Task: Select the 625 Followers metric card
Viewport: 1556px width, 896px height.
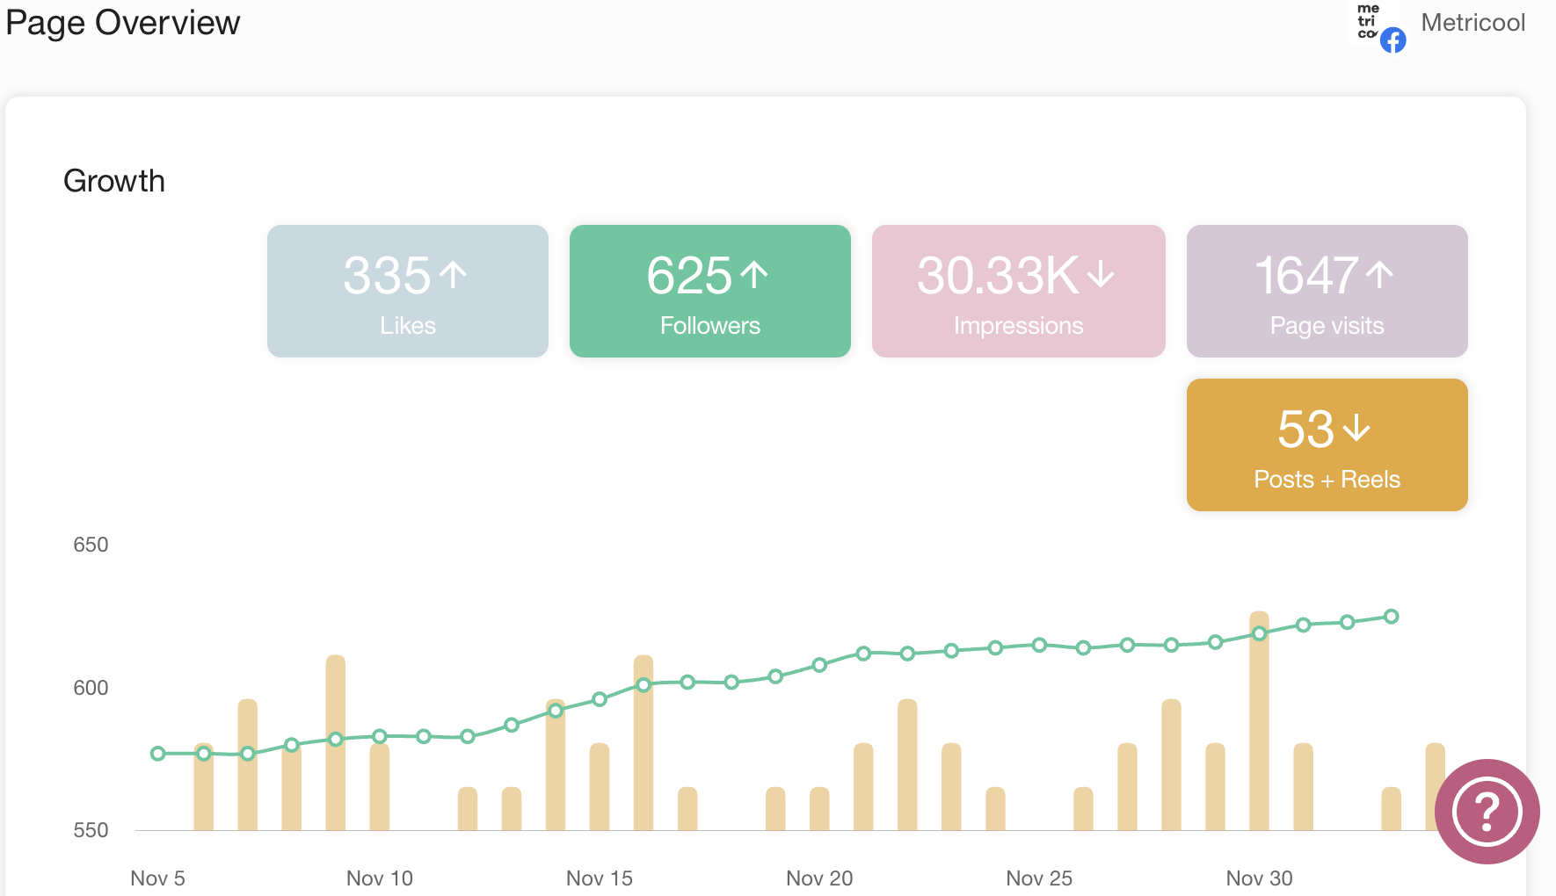Action: [x=710, y=291]
